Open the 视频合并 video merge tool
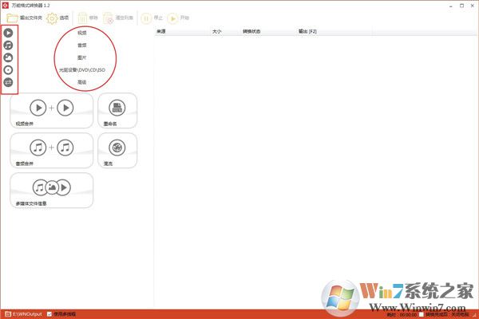 pyautogui.click(x=52, y=111)
